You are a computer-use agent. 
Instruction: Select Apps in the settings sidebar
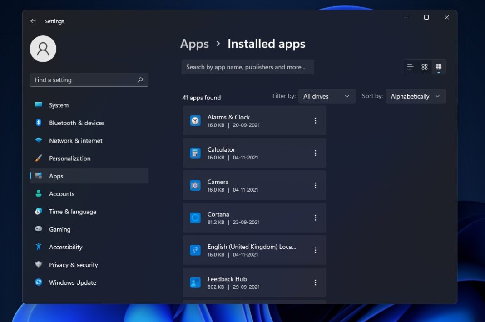(56, 176)
